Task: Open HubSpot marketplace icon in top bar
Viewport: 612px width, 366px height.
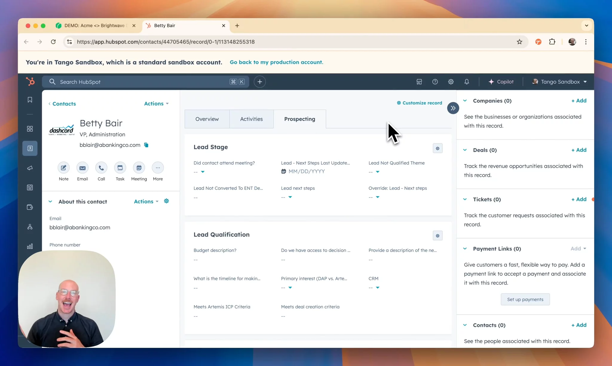Action: (x=419, y=82)
